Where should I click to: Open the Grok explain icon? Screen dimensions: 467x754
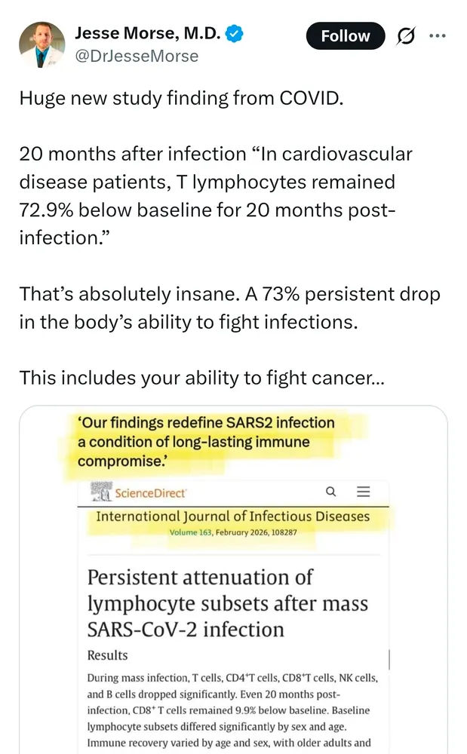pyautogui.click(x=407, y=35)
